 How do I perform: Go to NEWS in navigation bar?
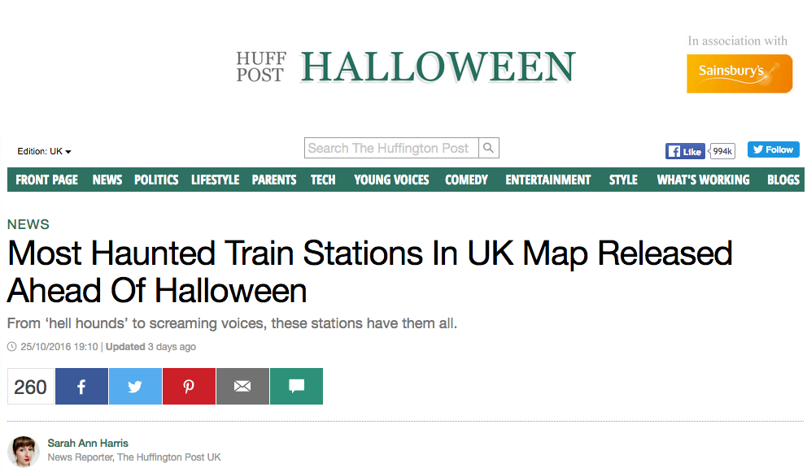(x=107, y=180)
